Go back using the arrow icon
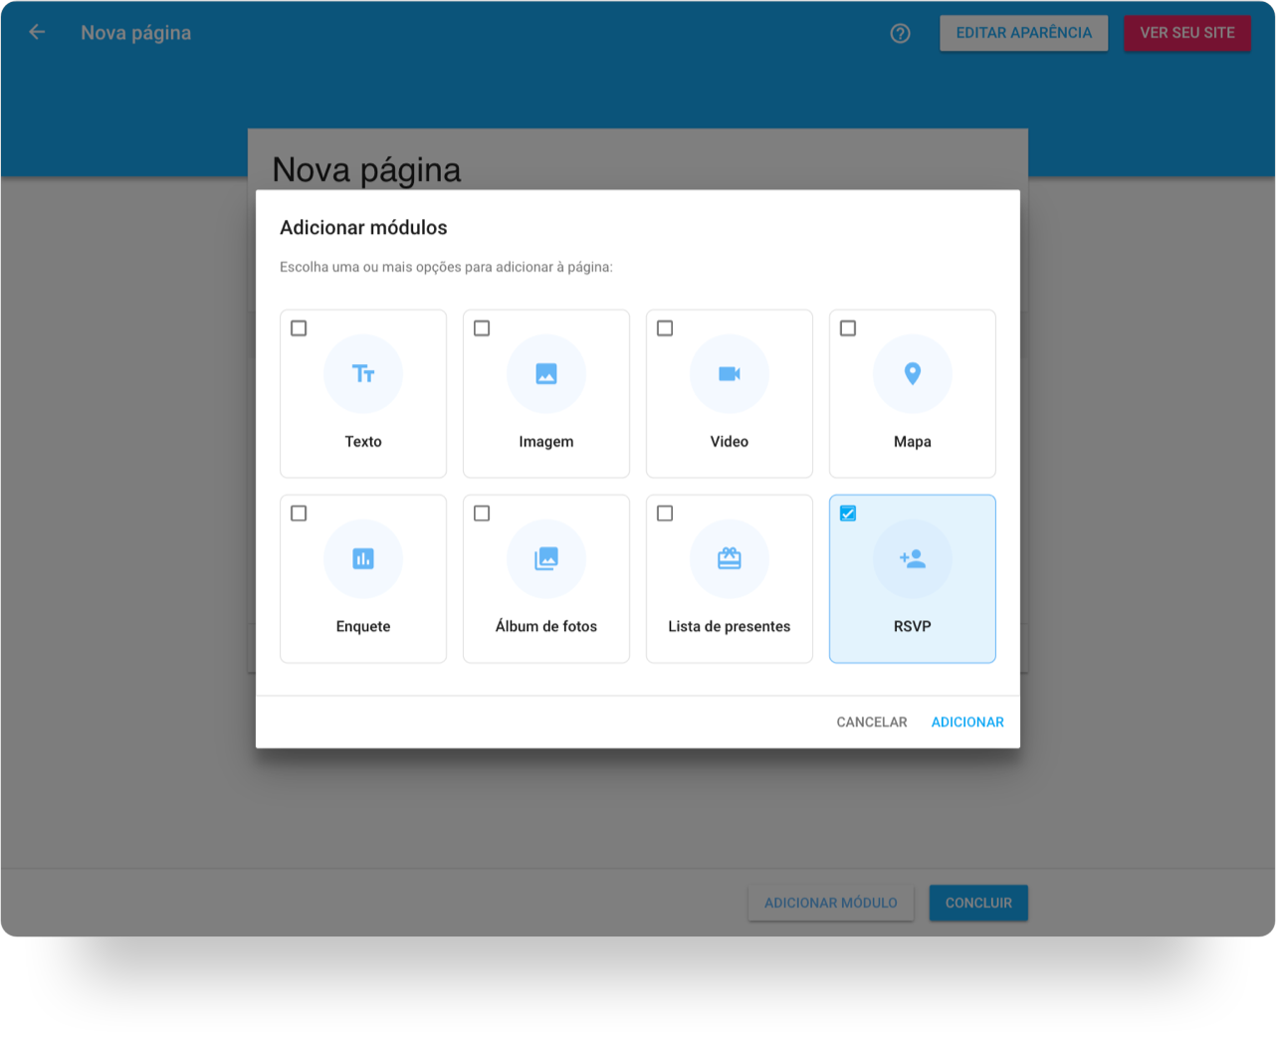This screenshot has height=1037, width=1276. click(x=38, y=33)
